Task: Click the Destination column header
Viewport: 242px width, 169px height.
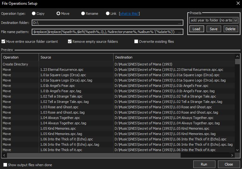Action: [x=174, y=57]
